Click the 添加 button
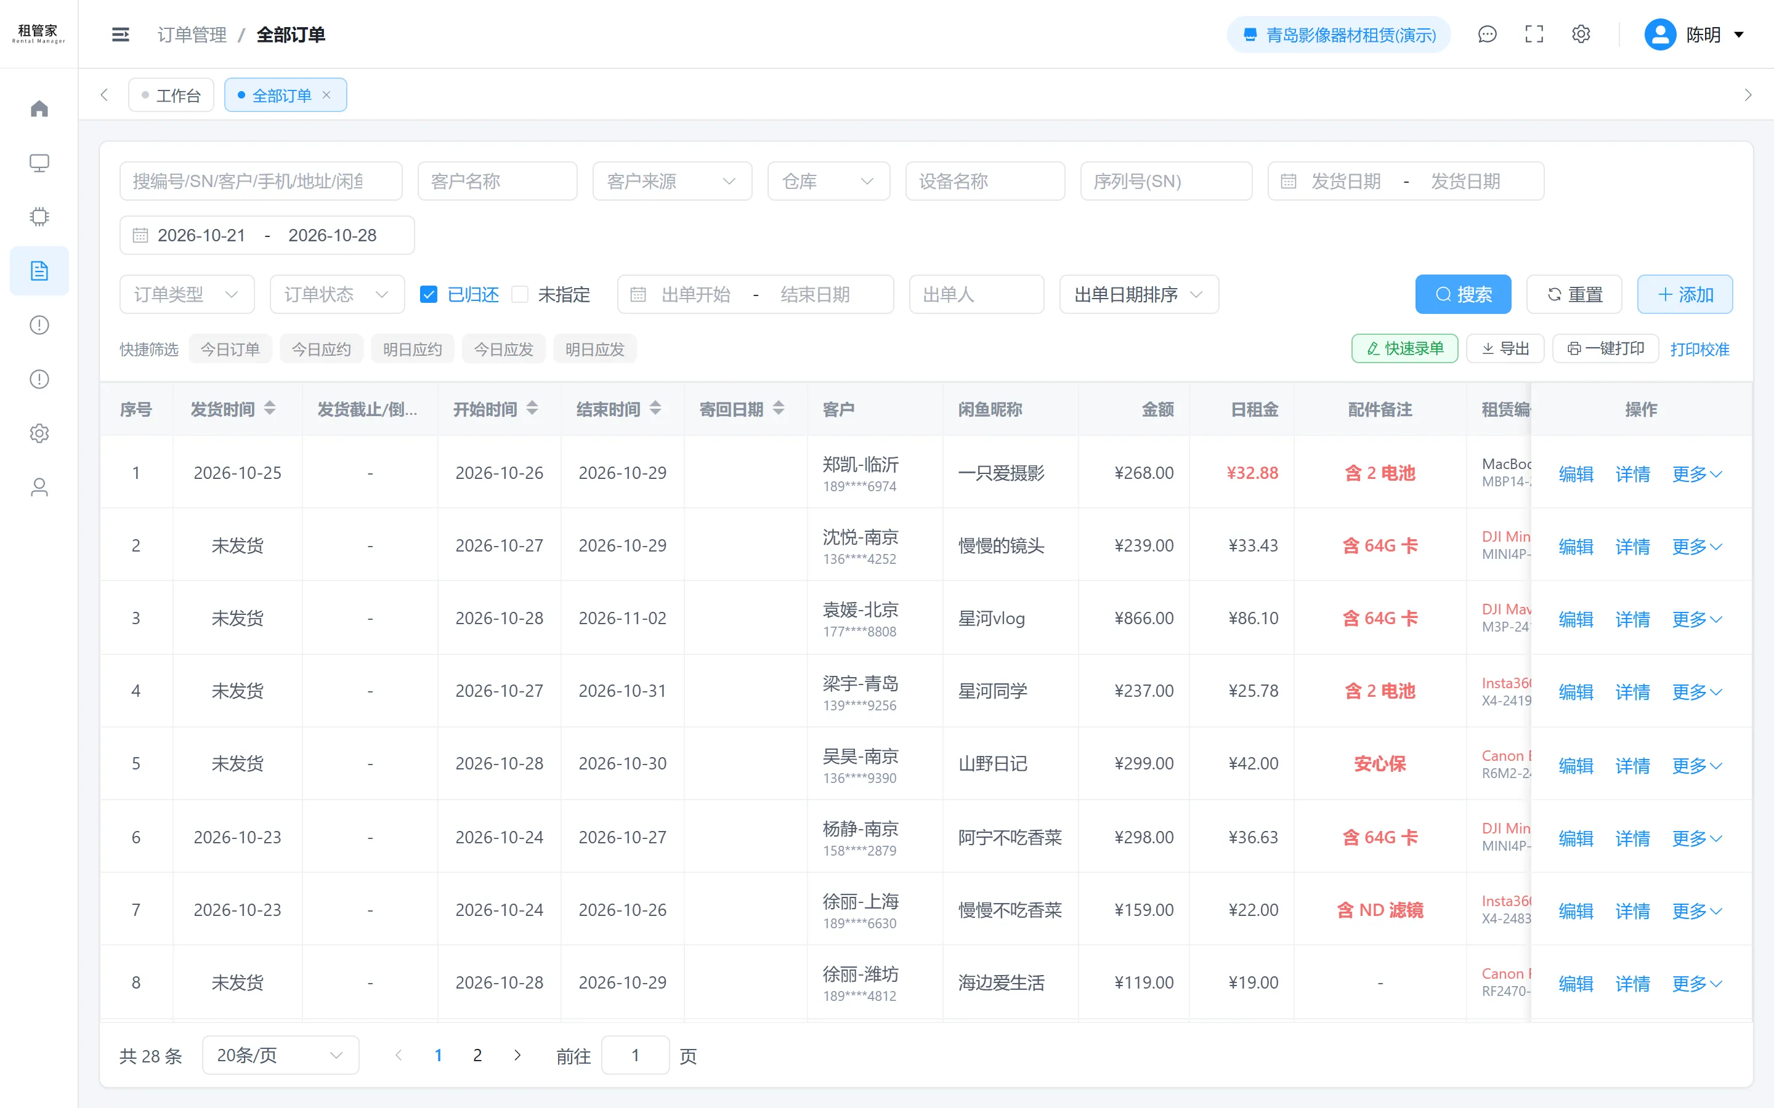Viewport: 1774px width, 1108px height. 1685,295
